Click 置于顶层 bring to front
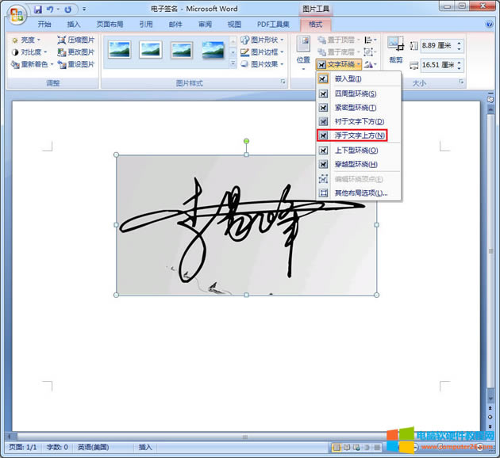The height and width of the screenshot is (458, 500). [x=339, y=40]
